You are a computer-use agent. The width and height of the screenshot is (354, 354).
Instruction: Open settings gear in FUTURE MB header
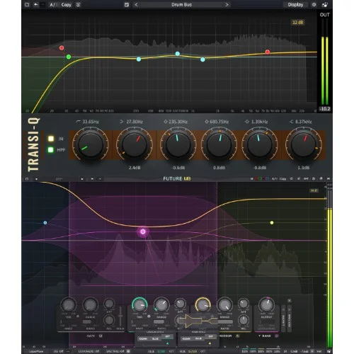pyautogui.click(x=314, y=179)
